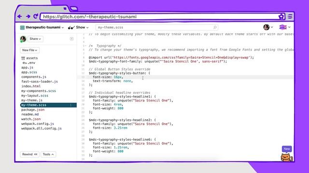Image resolution: width=309 pixels, height=173 pixels.
Task: Click the Global Button Styles override comment
Action: [119, 69]
